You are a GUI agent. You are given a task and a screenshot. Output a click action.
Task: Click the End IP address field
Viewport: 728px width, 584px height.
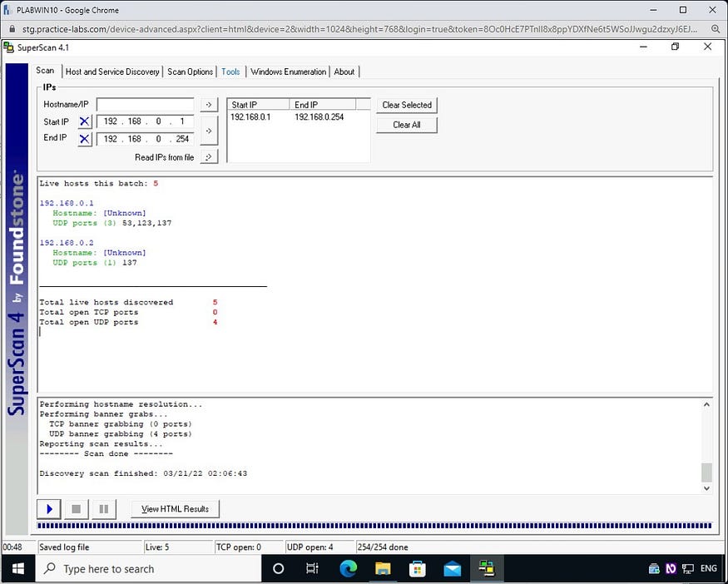pos(145,139)
